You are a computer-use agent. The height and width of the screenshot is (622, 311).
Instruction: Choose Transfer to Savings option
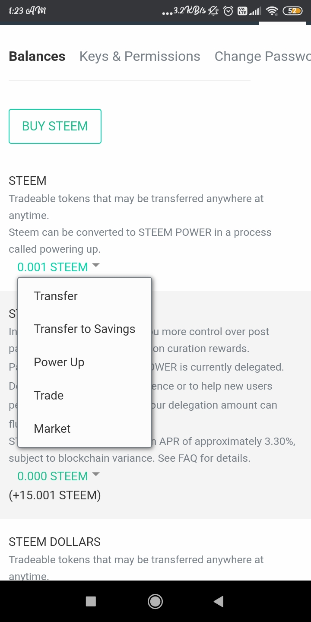click(x=85, y=329)
